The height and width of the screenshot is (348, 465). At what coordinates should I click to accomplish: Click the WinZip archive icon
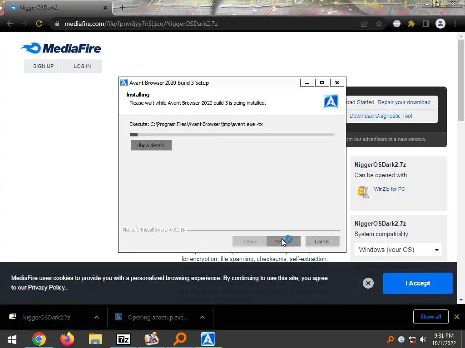(x=363, y=192)
